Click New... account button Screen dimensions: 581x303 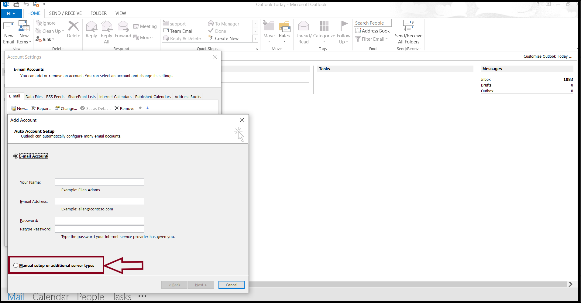click(19, 108)
